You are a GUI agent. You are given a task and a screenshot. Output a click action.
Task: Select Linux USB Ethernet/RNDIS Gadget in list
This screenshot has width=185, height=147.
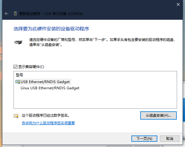(x=50, y=88)
